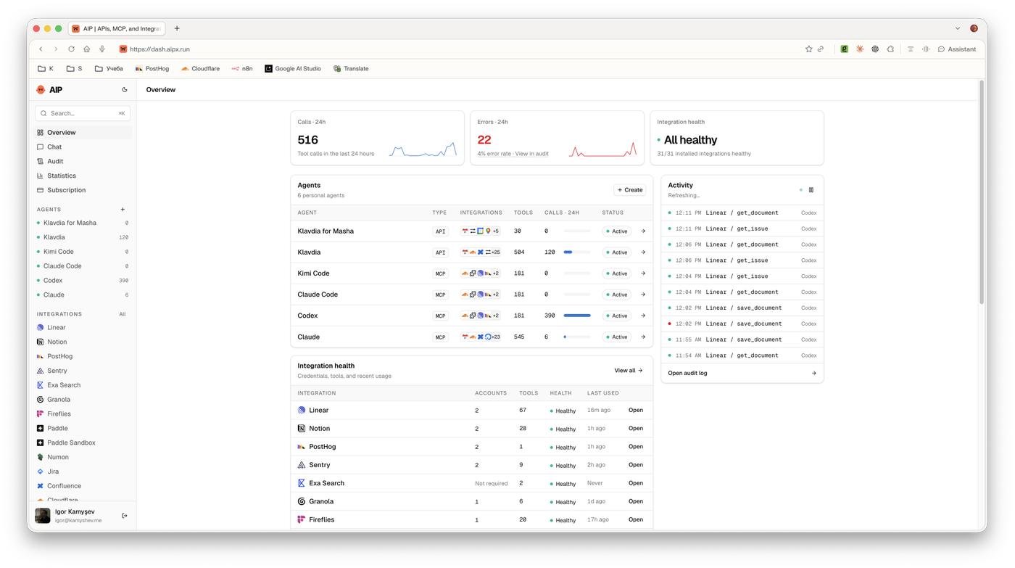Open the Jira integration in the sidebar
The image size is (1015, 568).
click(x=83, y=472)
